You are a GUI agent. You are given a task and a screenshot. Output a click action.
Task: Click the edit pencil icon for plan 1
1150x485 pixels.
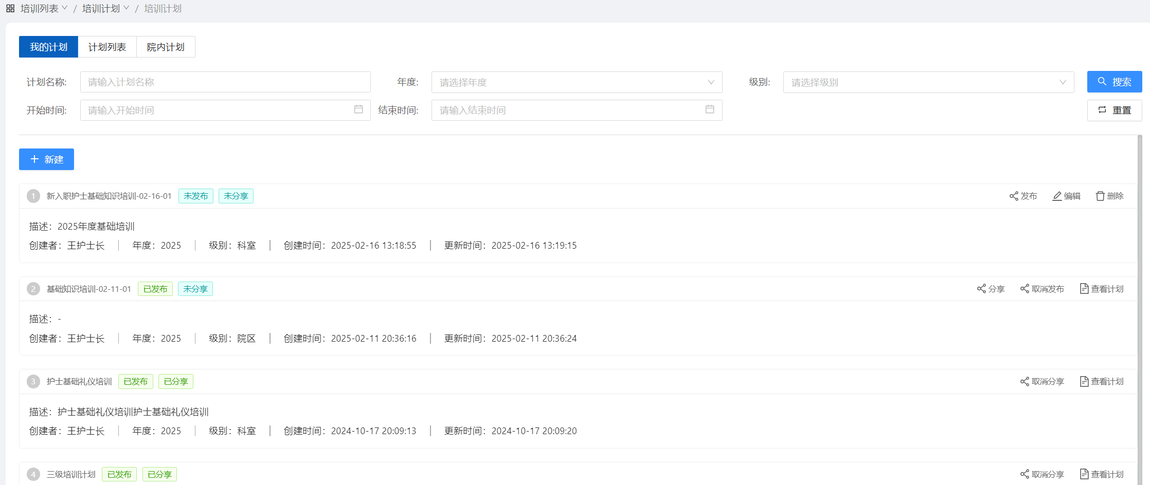coord(1057,196)
